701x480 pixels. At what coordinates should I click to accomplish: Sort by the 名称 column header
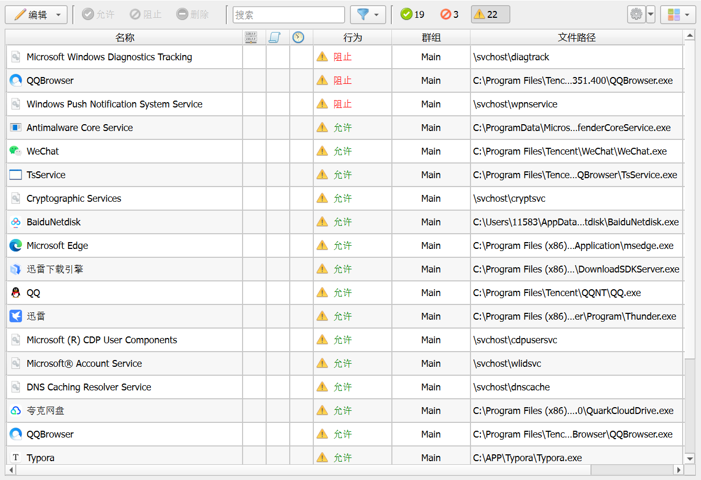125,37
